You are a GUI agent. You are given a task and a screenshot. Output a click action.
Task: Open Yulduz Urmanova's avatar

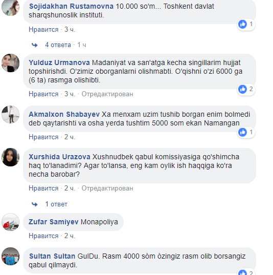11,63
